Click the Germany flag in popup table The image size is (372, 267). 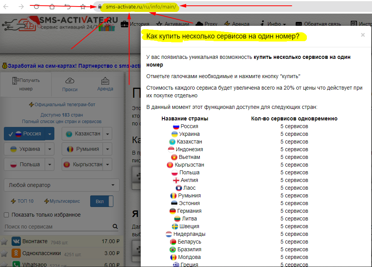172,211
